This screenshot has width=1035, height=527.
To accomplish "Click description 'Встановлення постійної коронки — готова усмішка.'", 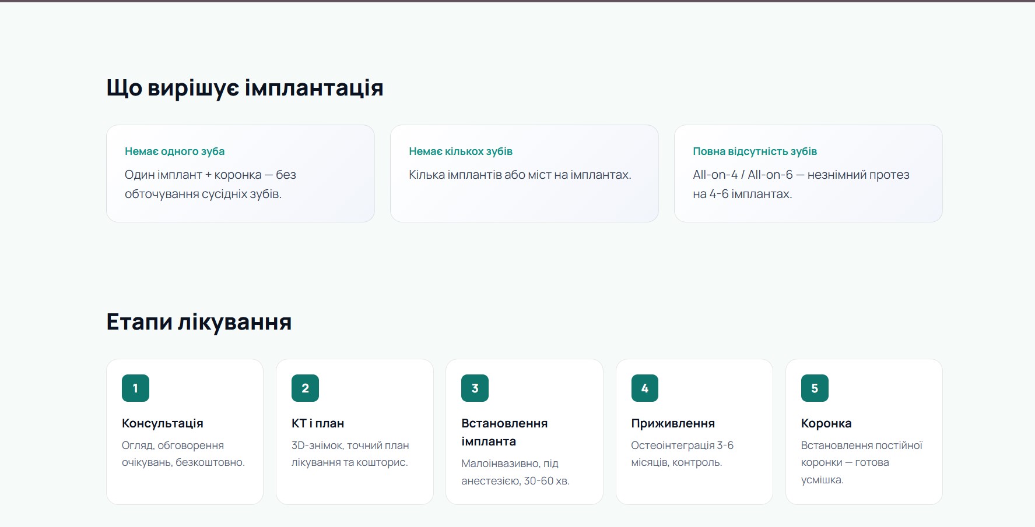I will click(x=862, y=462).
